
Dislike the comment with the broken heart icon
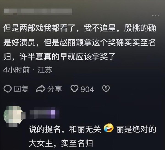click(x=106, y=89)
